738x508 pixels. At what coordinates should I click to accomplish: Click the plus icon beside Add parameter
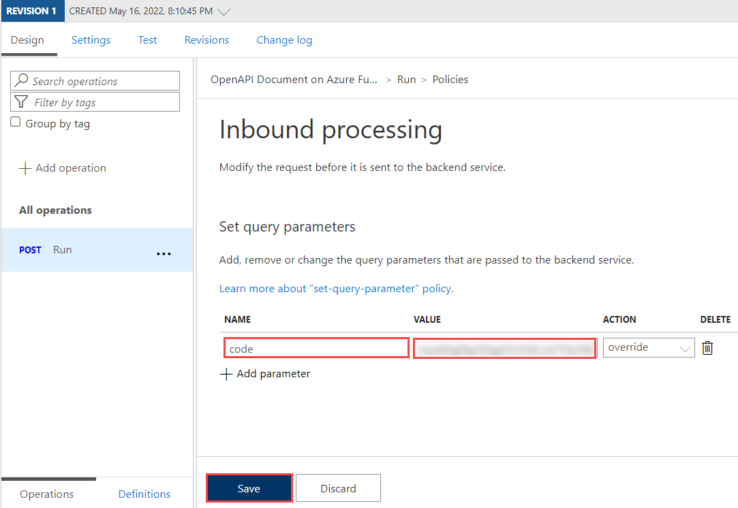(x=226, y=374)
